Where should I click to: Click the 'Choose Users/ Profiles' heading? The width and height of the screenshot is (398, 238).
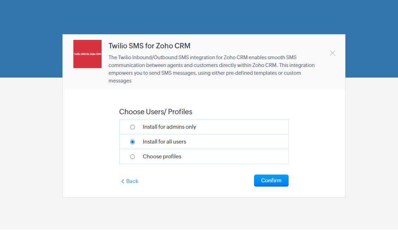coord(156,112)
